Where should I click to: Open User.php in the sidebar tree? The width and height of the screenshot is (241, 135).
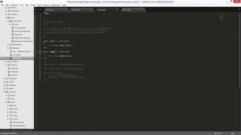point(14,75)
